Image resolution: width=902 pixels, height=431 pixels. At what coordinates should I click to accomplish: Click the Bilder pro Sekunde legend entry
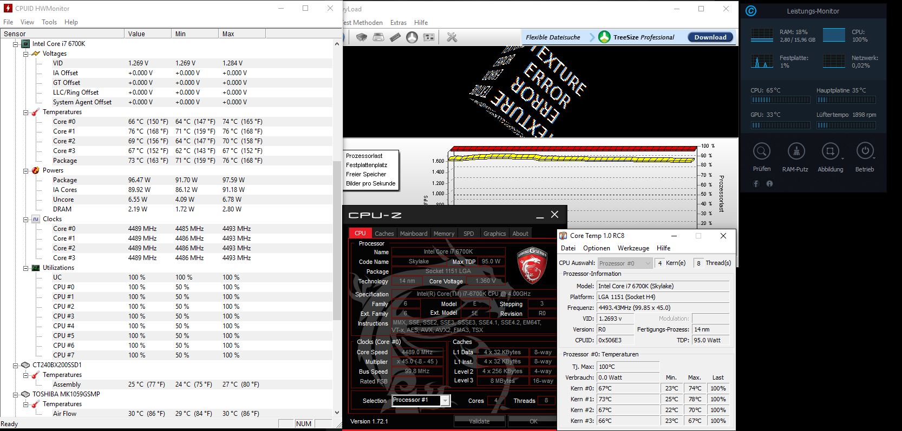pyautogui.click(x=371, y=183)
